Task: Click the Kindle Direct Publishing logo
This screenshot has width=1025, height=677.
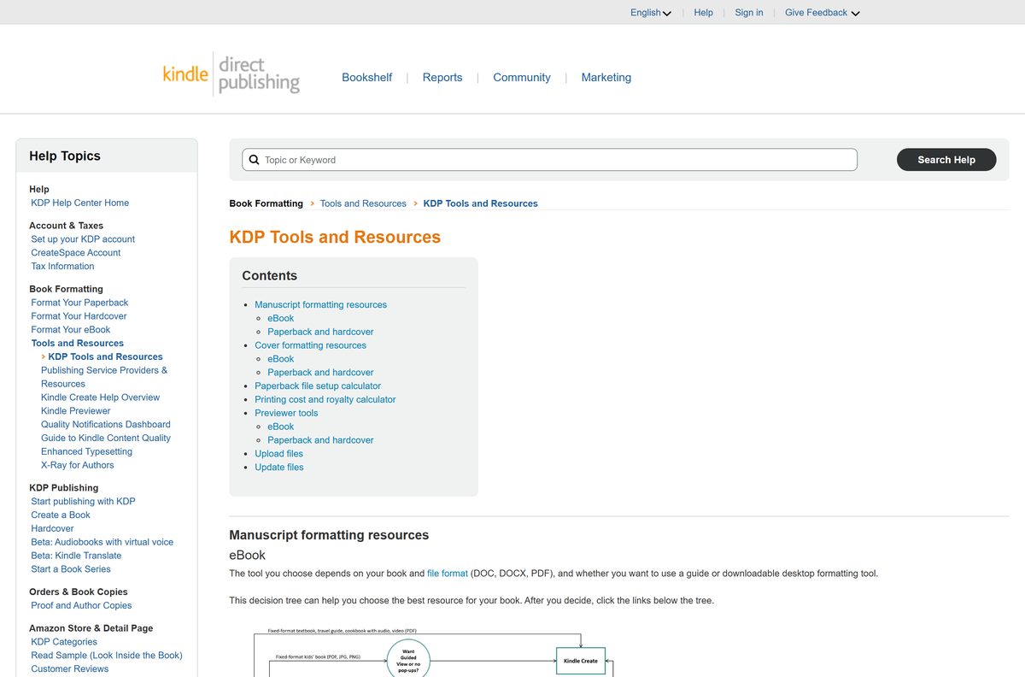Action: [x=231, y=74]
